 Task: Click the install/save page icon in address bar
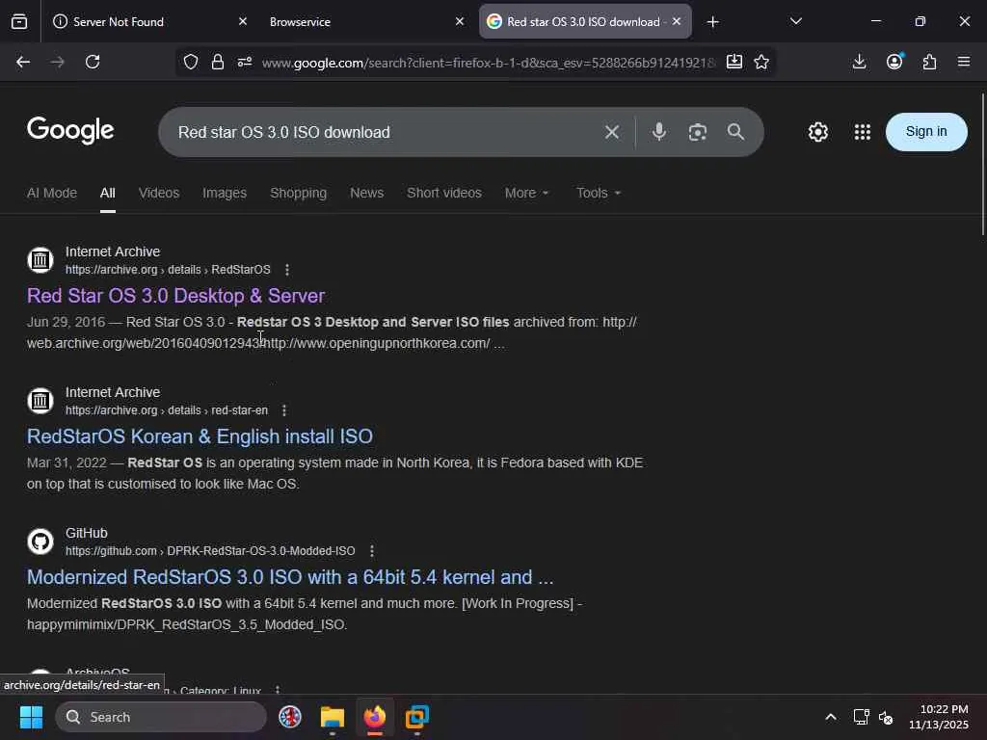pos(734,62)
